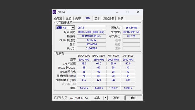The image size is (195, 110).
Task: Click the 确定 button
Action: (134, 98)
